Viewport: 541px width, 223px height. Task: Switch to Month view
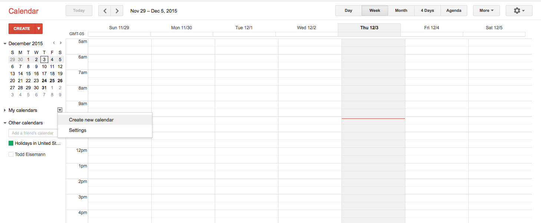click(401, 10)
